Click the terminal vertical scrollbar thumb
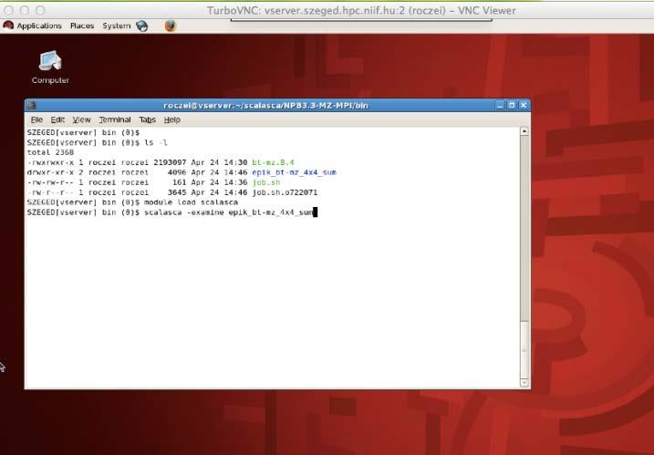Viewport: 654px width, 455px height. (x=524, y=349)
